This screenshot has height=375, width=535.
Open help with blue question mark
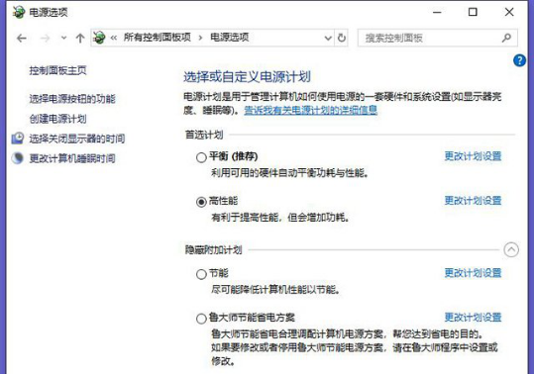tap(519, 60)
